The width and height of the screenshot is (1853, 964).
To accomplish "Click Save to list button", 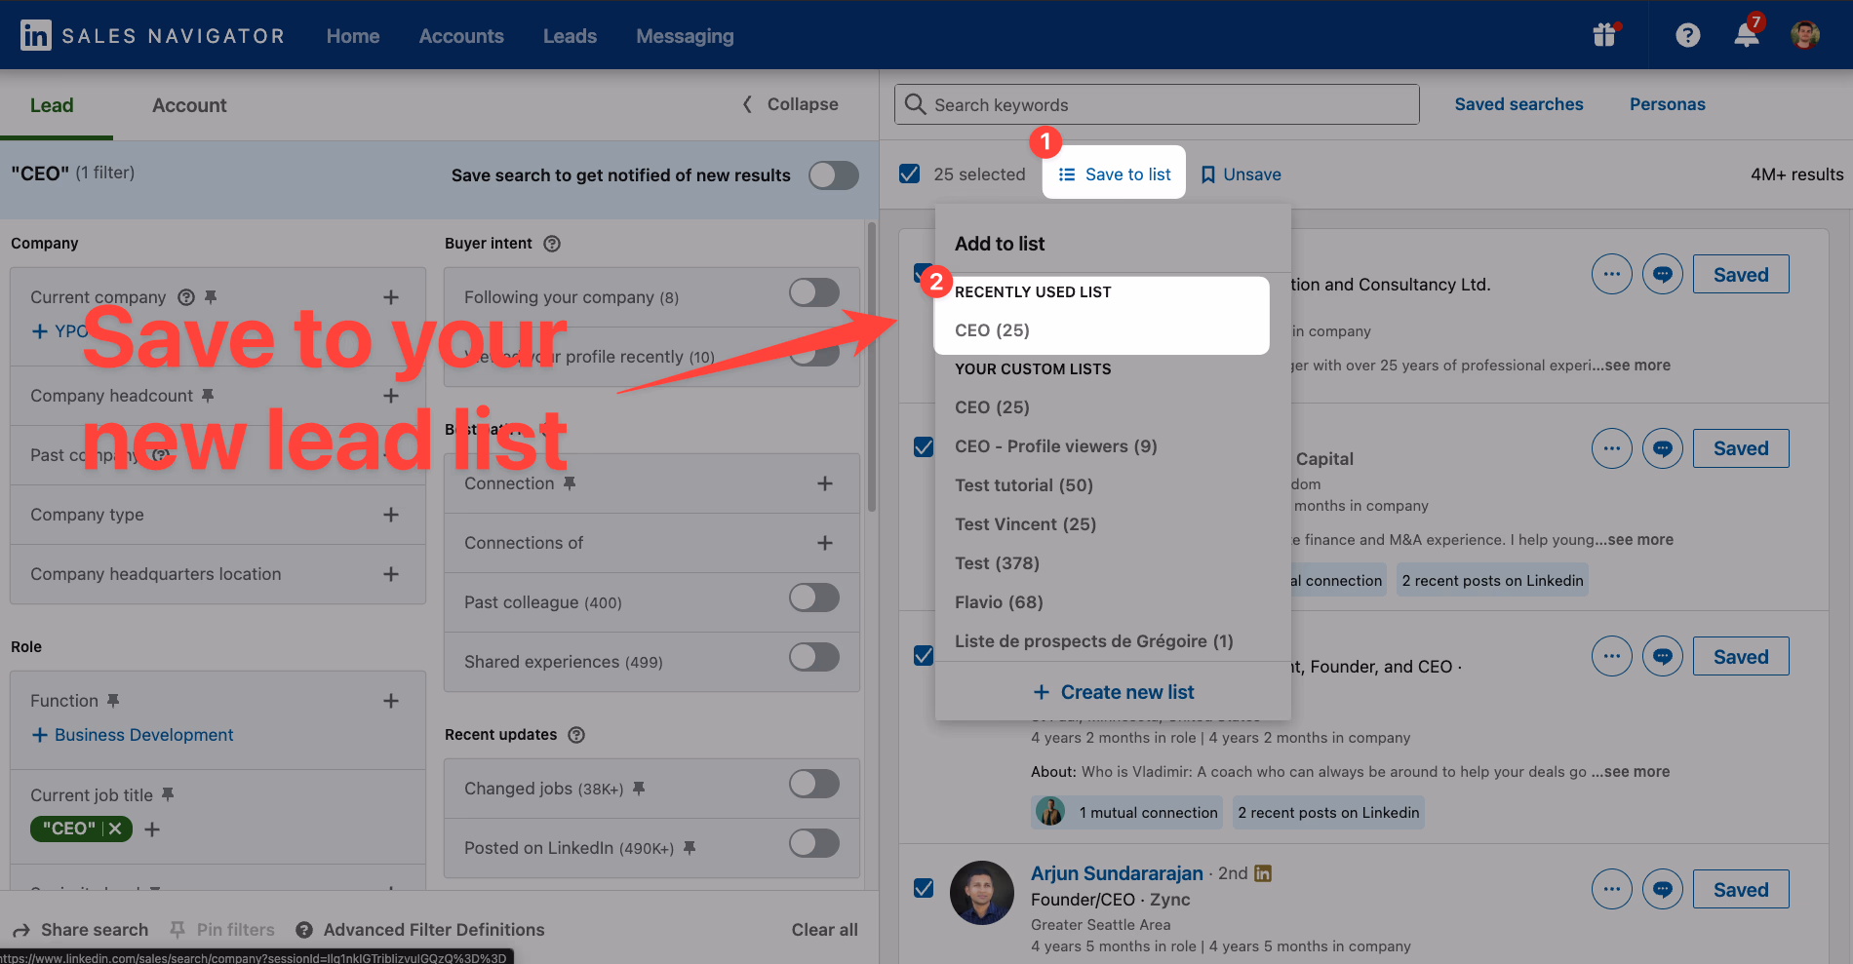I will (x=1114, y=174).
